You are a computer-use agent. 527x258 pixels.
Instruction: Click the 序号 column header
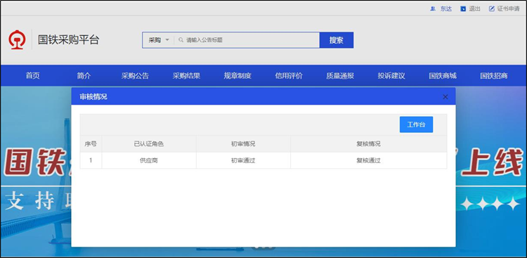click(91, 144)
